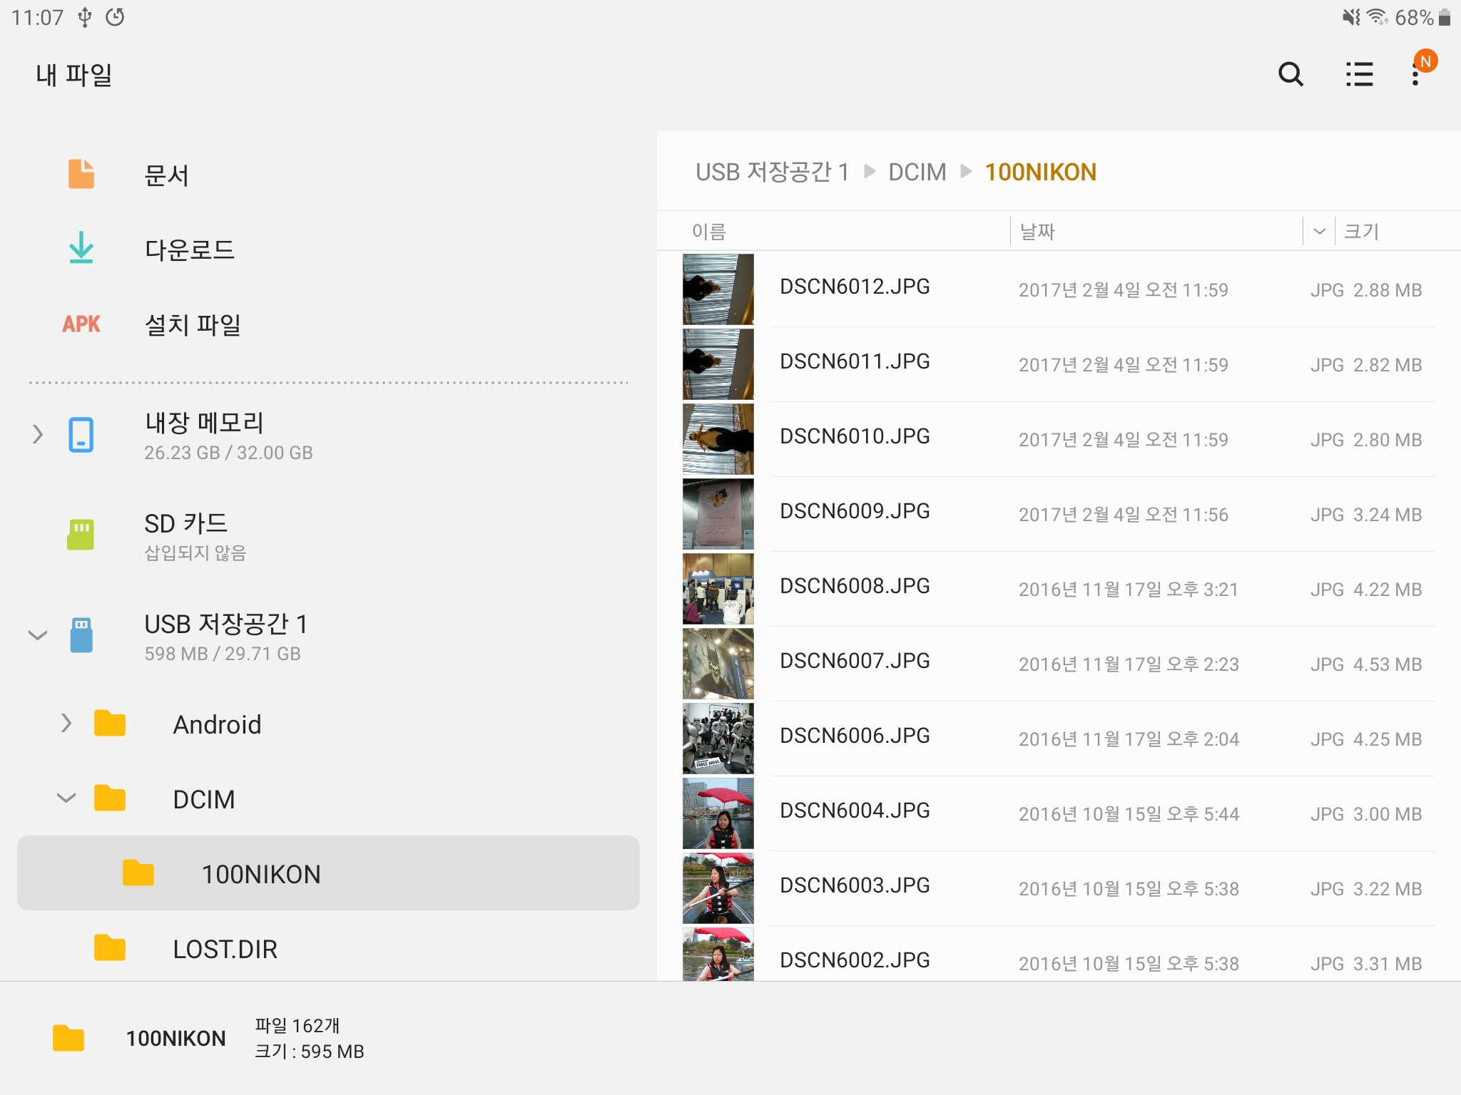This screenshot has width=1461, height=1095.
Task: Click the 100NIKON folder icon in tree
Action: [138, 873]
